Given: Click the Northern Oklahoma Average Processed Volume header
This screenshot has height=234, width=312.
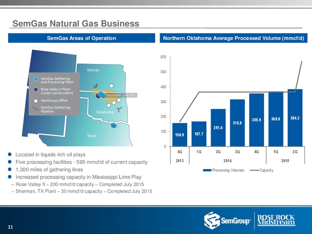Looking at the screenshot, I should click(234, 38).
